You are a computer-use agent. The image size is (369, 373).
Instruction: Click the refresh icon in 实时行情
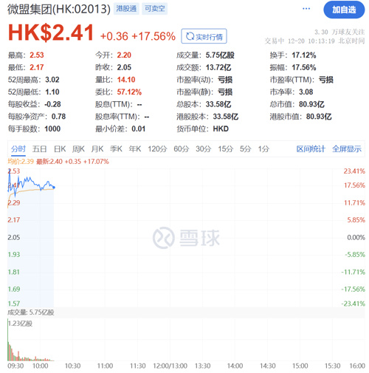(190, 36)
